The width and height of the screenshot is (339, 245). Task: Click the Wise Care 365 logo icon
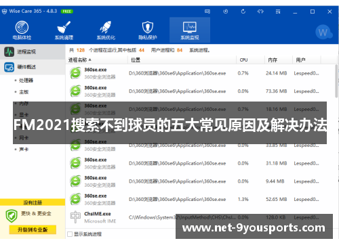[x=4, y=12]
